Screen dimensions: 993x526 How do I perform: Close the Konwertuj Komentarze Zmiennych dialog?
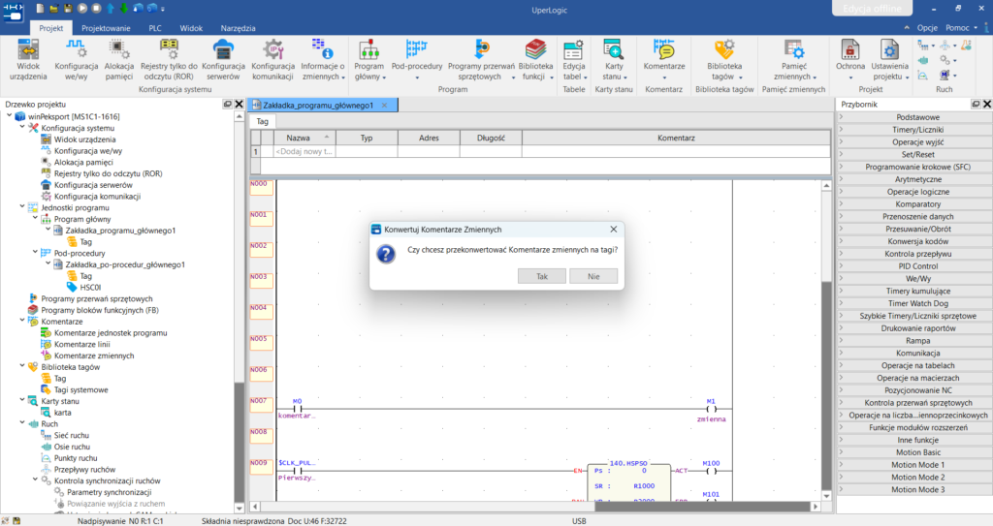613,230
